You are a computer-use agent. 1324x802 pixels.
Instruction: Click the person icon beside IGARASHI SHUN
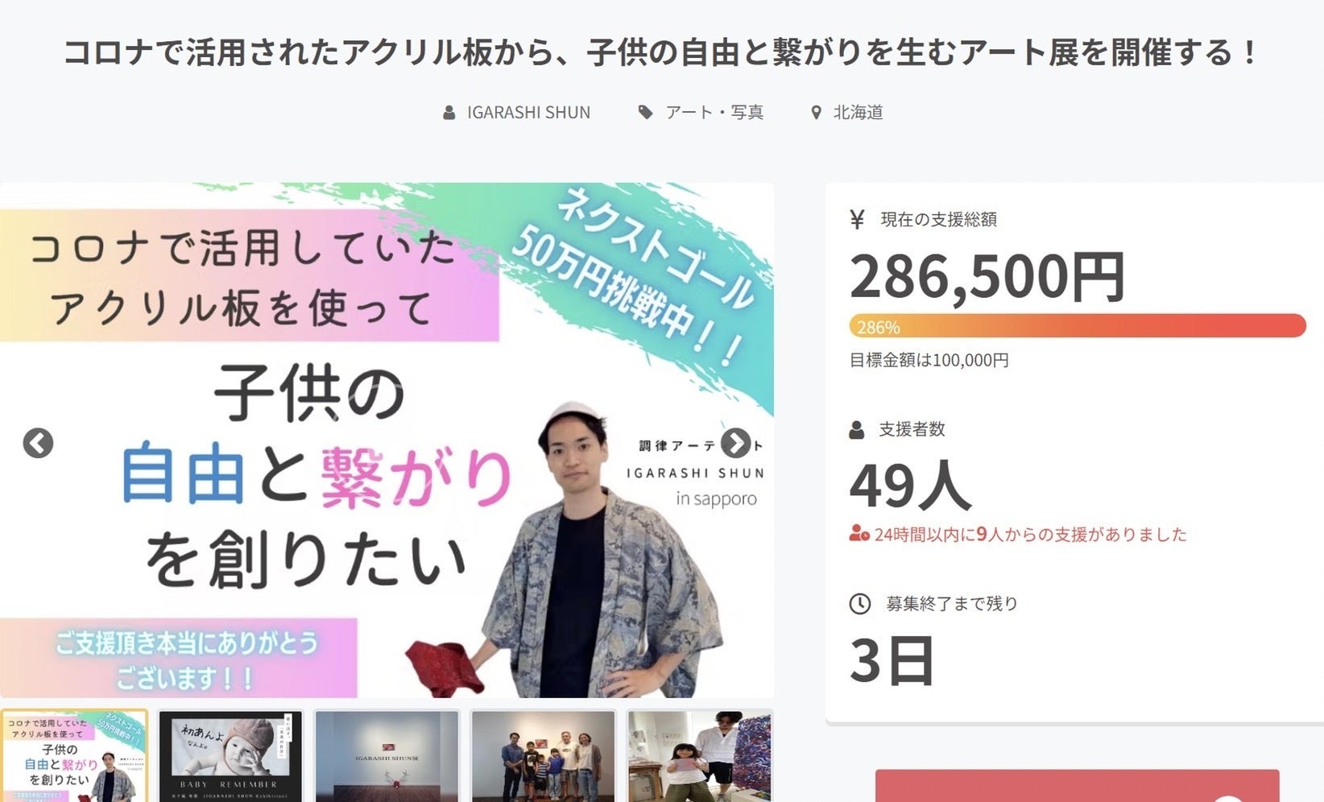click(x=449, y=113)
